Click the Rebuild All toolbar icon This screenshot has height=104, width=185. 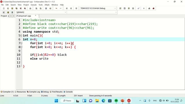point(133,8)
